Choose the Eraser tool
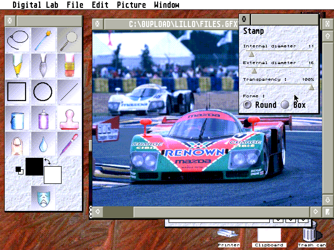The image size is (334, 250). (x=69, y=65)
